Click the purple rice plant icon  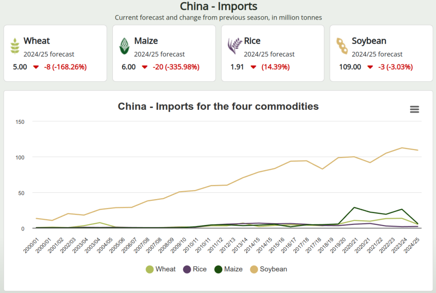tap(234, 46)
